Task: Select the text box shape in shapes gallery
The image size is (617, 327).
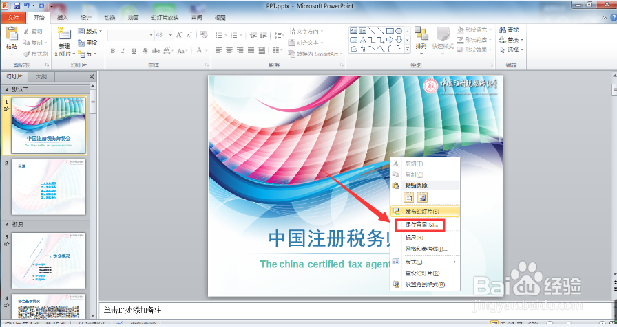Action: tap(353, 31)
